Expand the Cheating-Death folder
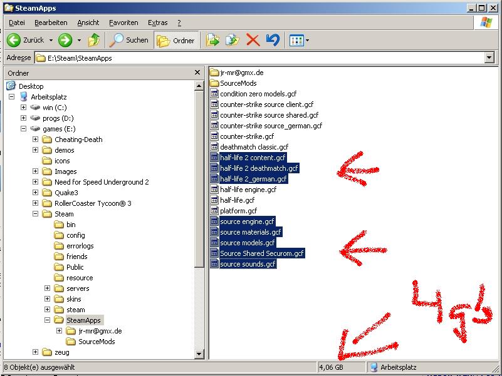The image size is (502, 376). click(x=35, y=139)
